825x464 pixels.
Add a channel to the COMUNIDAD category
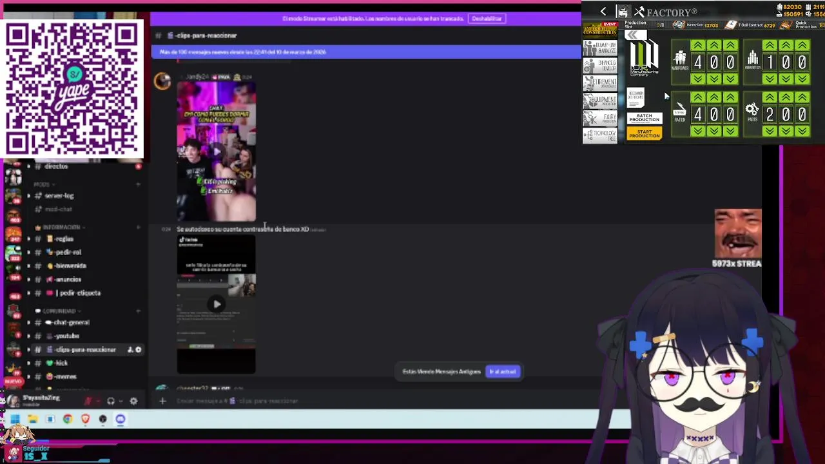click(x=138, y=311)
